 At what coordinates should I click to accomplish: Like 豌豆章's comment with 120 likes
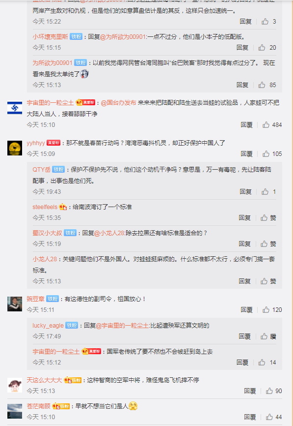(272, 310)
